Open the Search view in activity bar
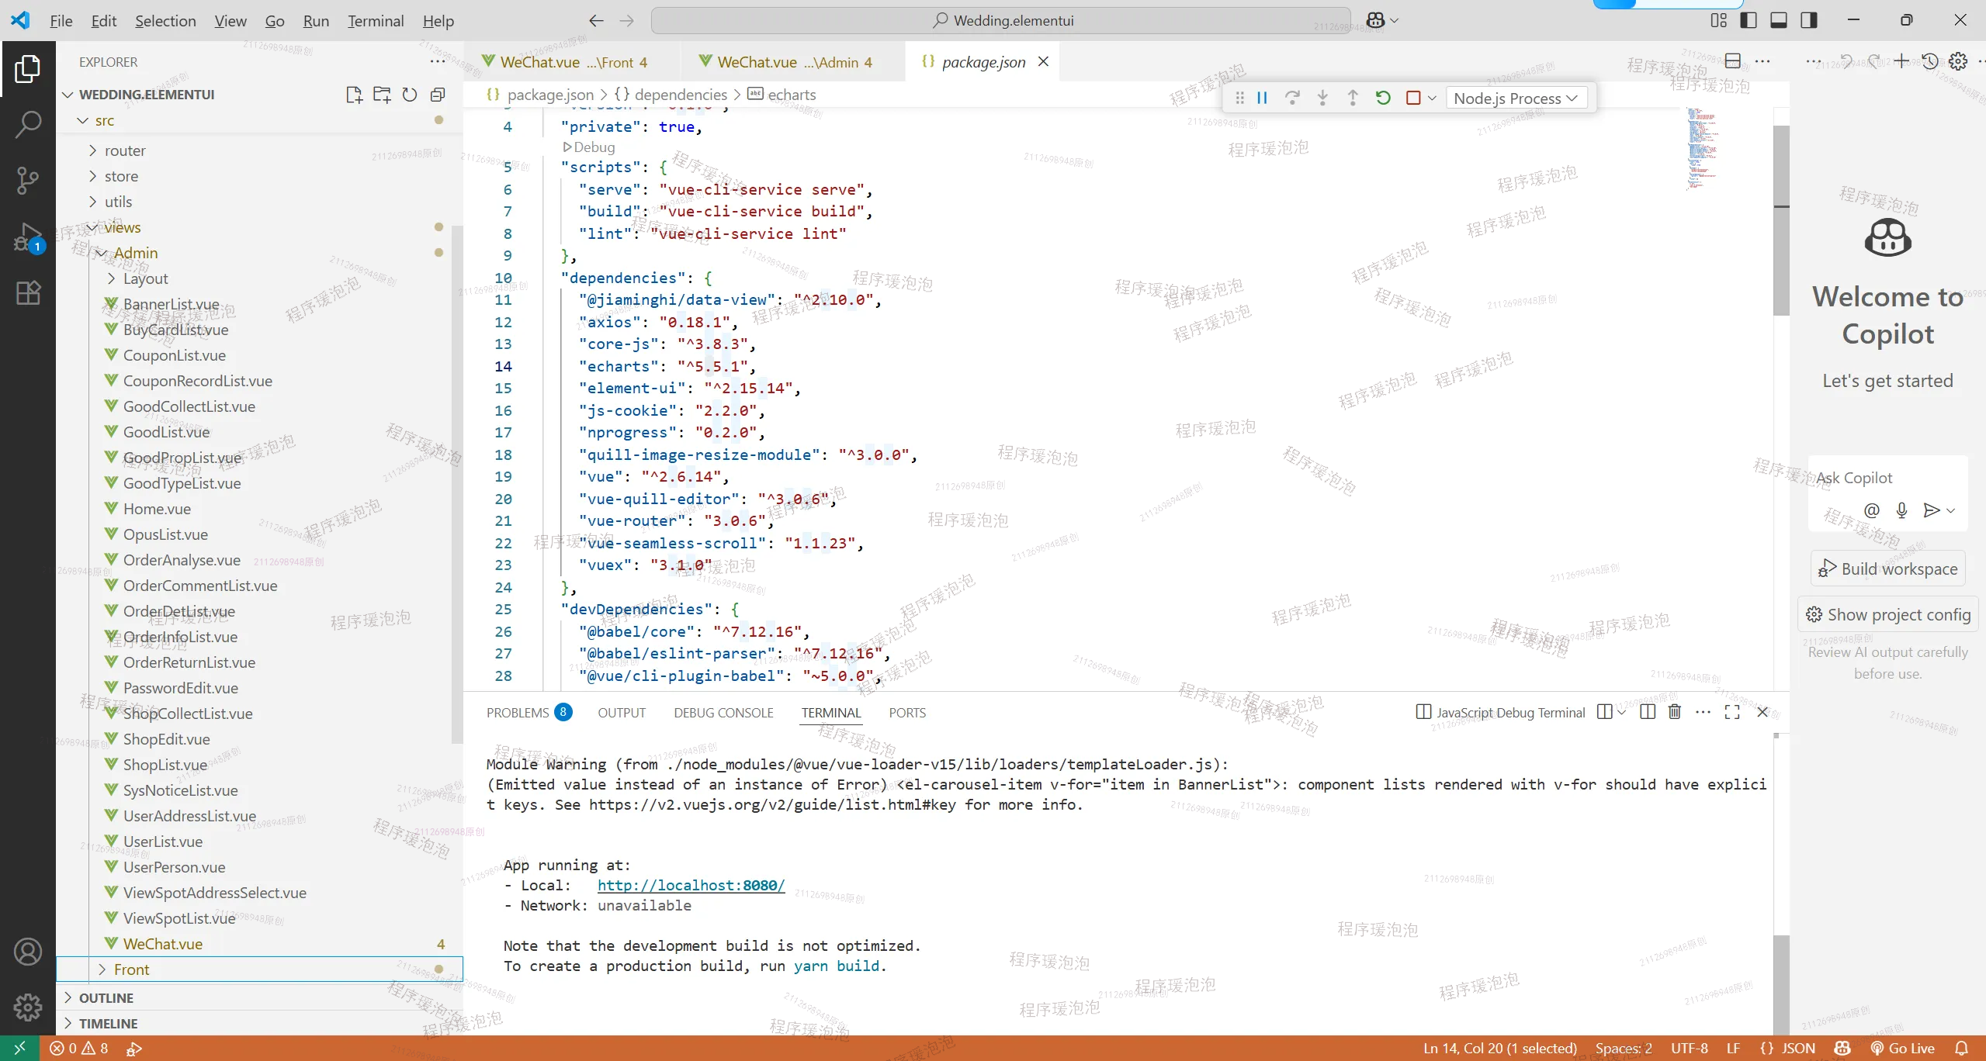 [28, 124]
